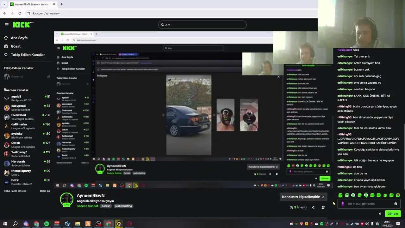Click Kanalınızı kişiselleştirin button
The height and width of the screenshot is (228, 405).
click(x=303, y=197)
